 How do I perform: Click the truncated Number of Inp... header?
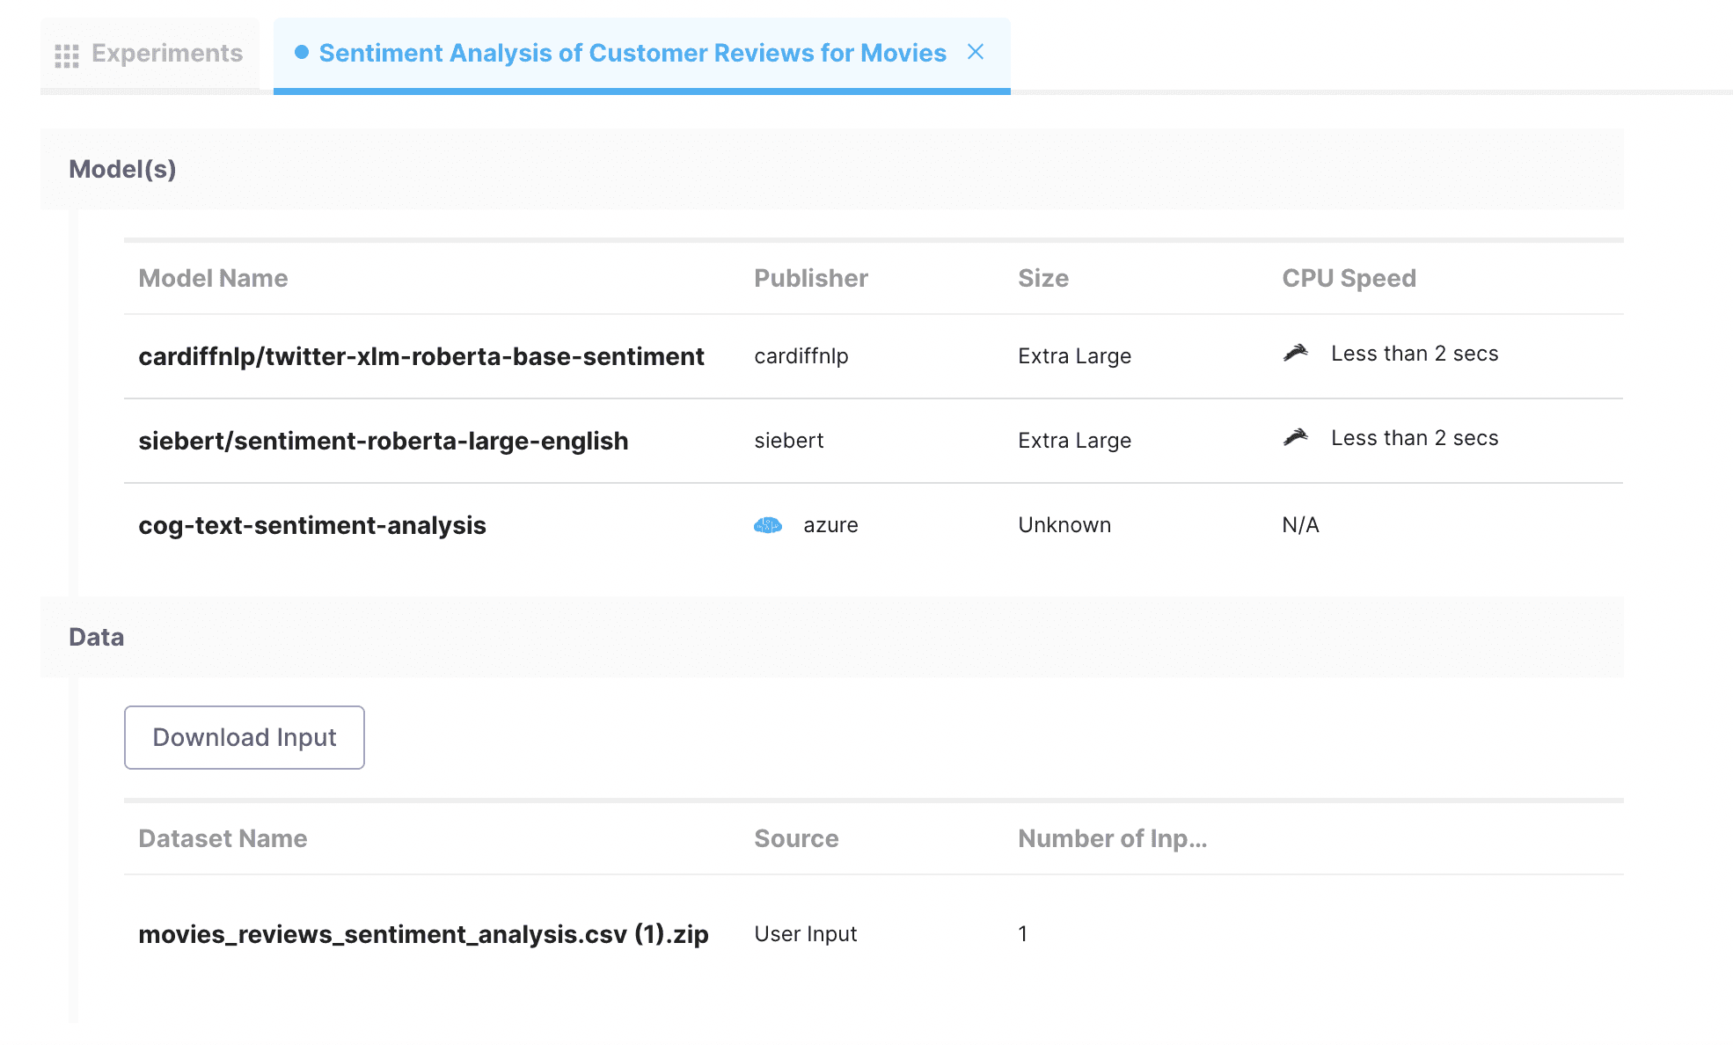pyautogui.click(x=1113, y=838)
